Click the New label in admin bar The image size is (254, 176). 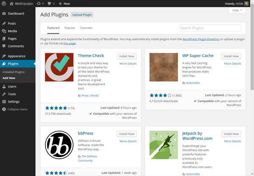tap(66, 3)
